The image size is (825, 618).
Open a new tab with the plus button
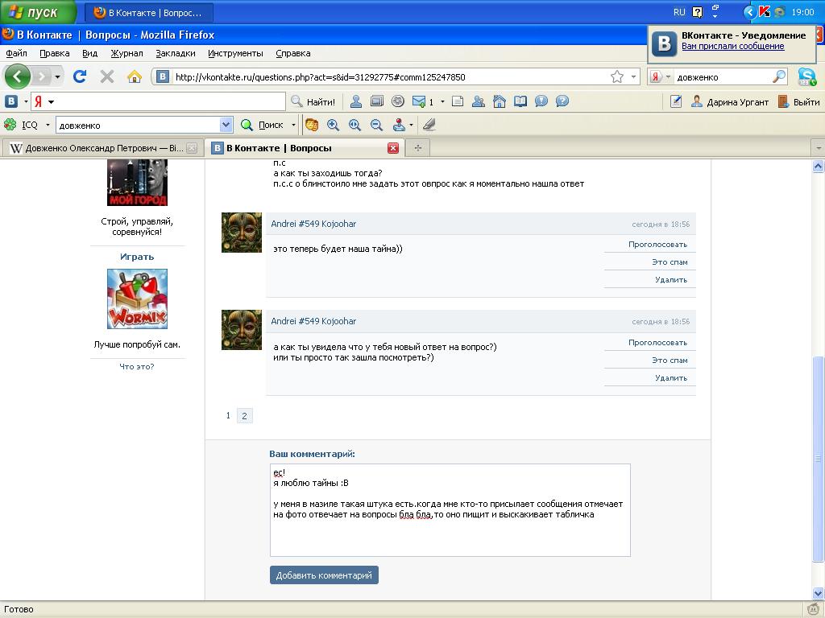418,148
